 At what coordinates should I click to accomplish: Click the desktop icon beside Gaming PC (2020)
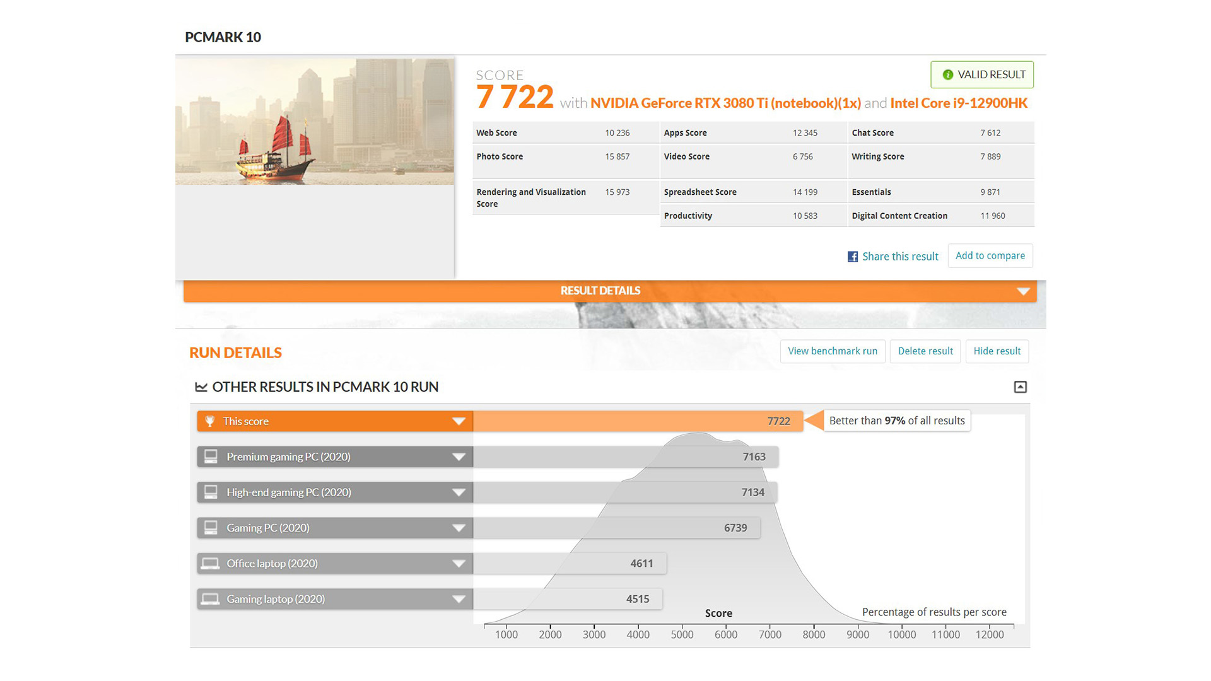[211, 528]
